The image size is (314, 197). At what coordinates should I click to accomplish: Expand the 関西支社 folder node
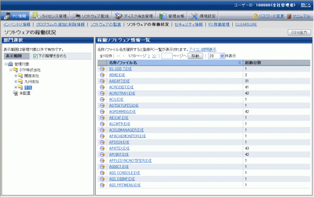click(x=16, y=76)
